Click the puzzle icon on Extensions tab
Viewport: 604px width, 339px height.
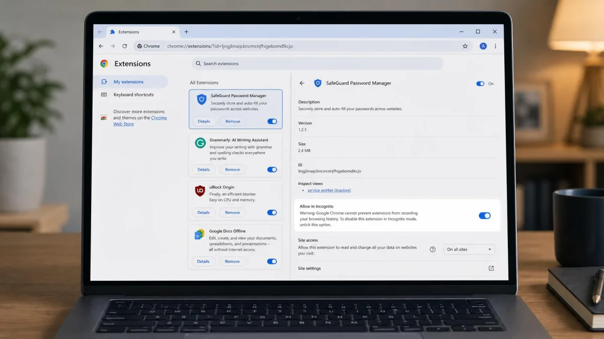click(112, 32)
